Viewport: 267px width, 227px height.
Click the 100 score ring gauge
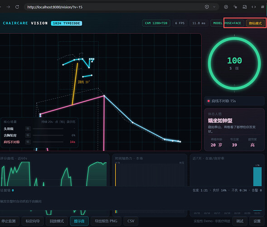pyautogui.click(x=234, y=64)
